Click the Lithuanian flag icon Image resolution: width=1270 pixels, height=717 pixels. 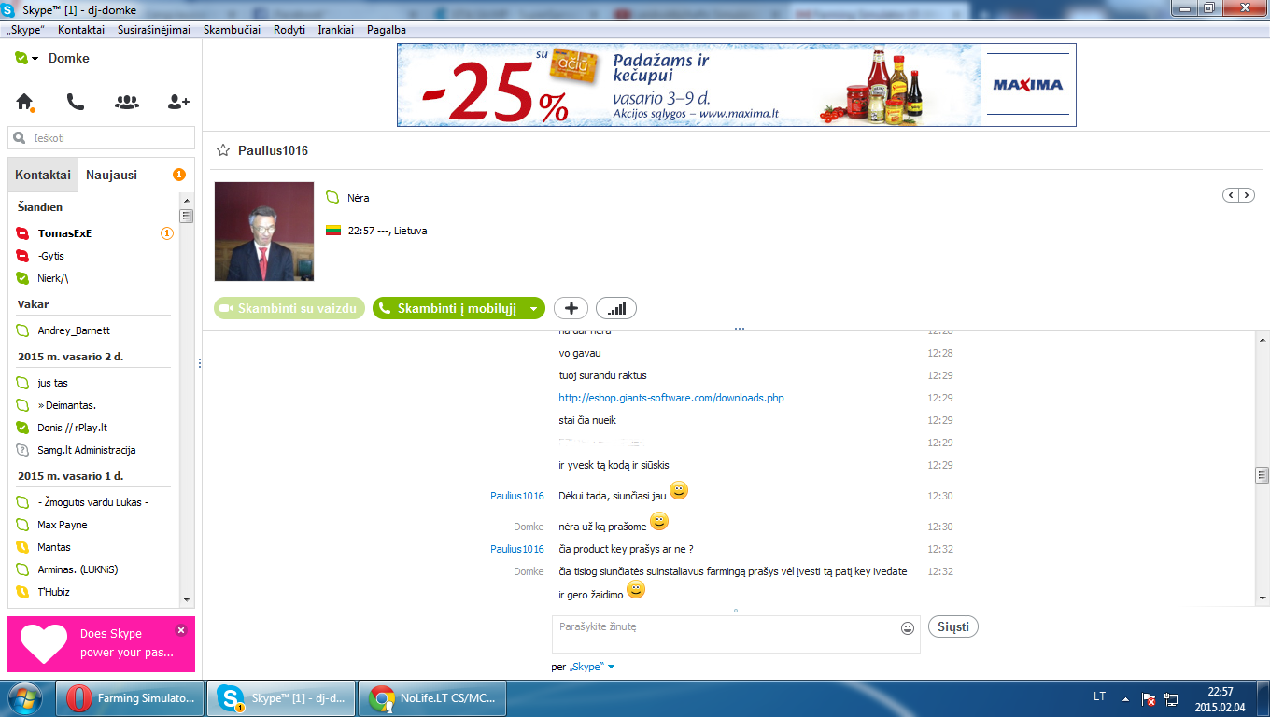pyautogui.click(x=333, y=231)
